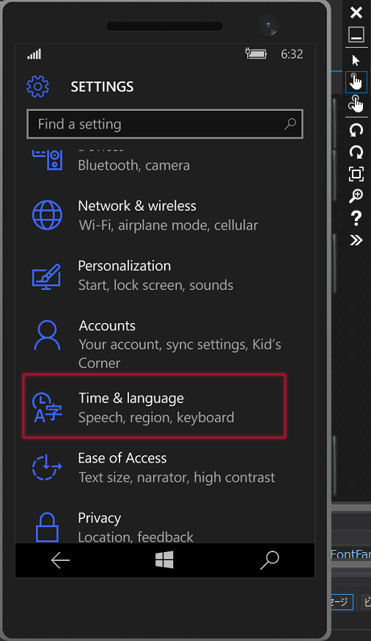Rotate emulator right
This screenshot has height=641, width=371.
click(x=356, y=152)
